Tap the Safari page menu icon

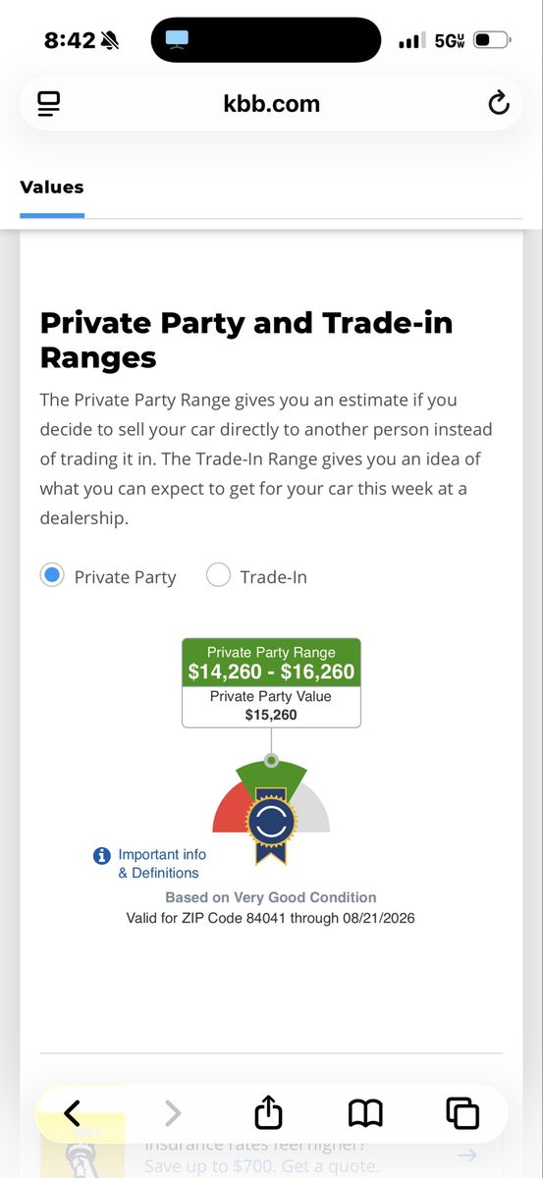pyautogui.click(x=49, y=103)
